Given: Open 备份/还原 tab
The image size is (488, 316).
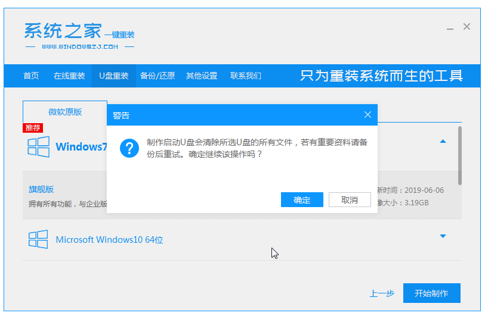Looking at the screenshot, I should (x=157, y=76).
